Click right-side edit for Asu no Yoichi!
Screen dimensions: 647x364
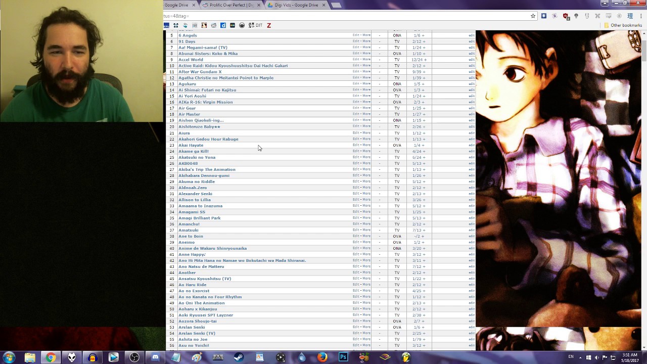[472, 345]
